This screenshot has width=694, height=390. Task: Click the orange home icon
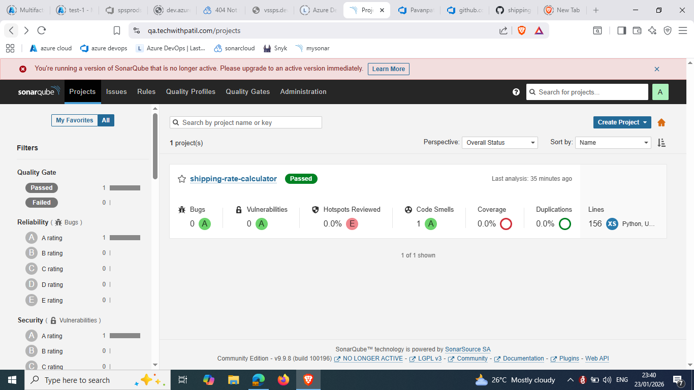coord(661,122)
